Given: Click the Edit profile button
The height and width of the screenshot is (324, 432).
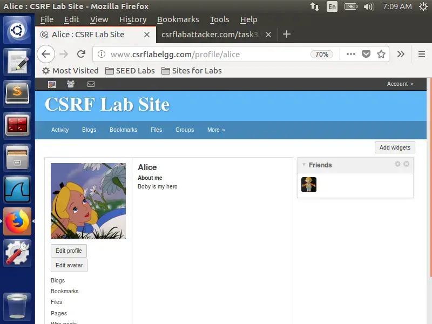Looking at the screenshot, I should 69,251.
